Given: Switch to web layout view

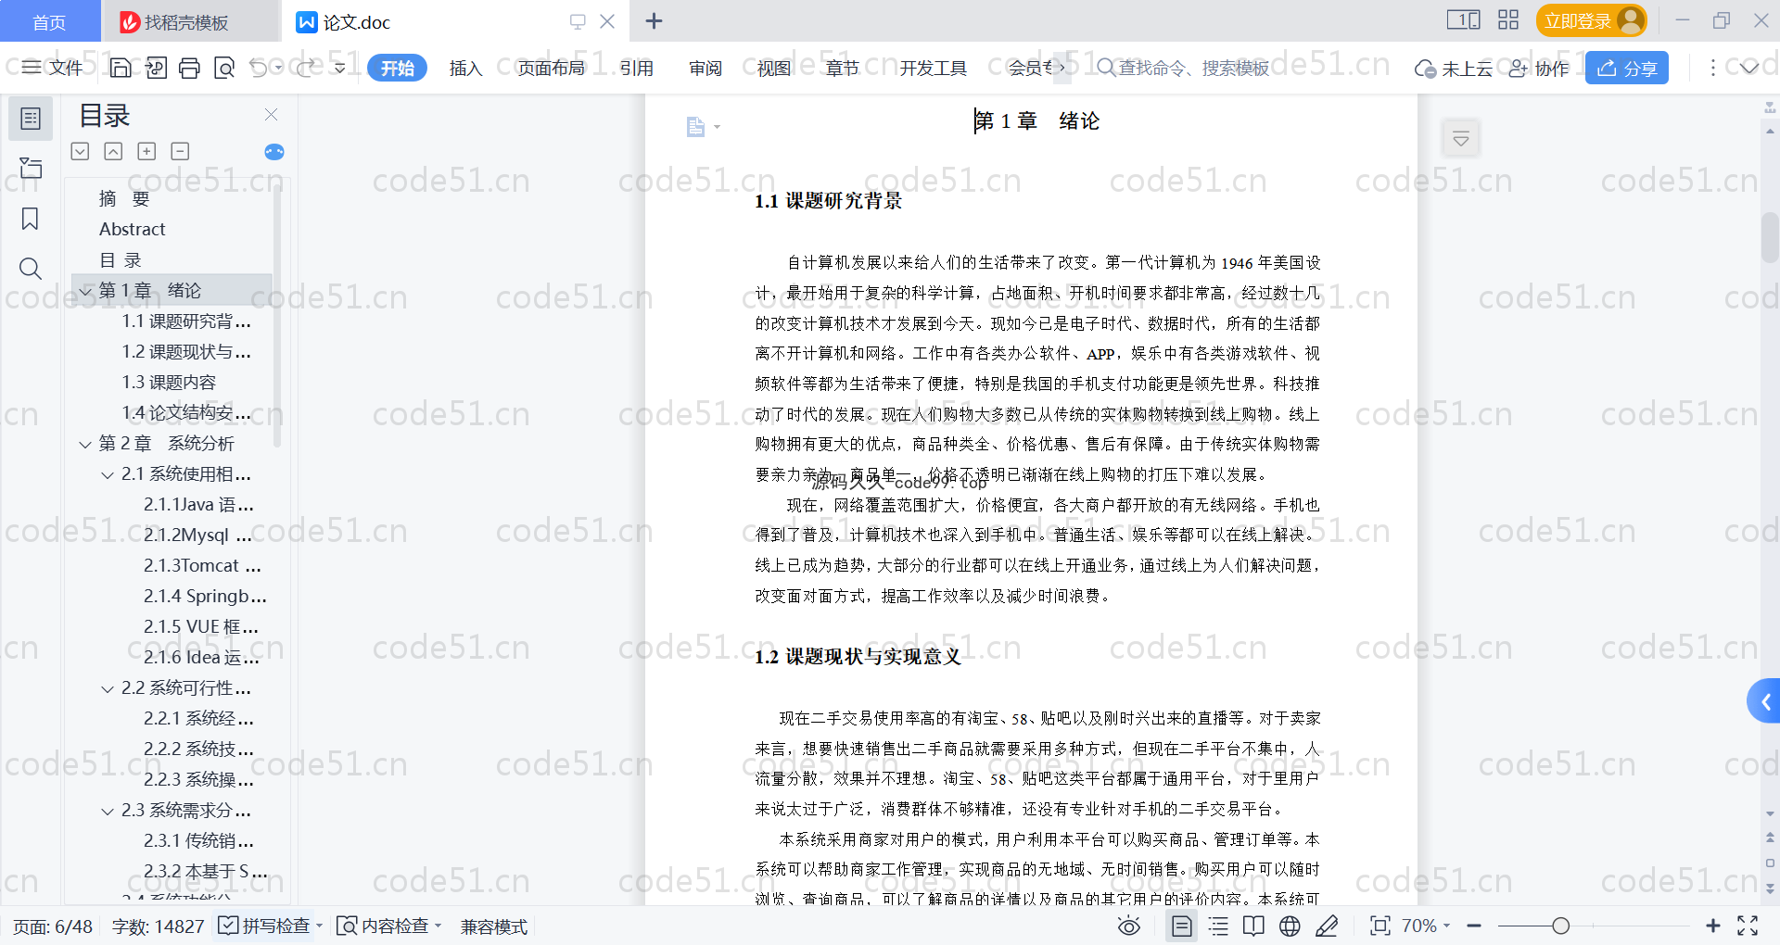Looking at the screenshot, I should [x=1290, y=926].
